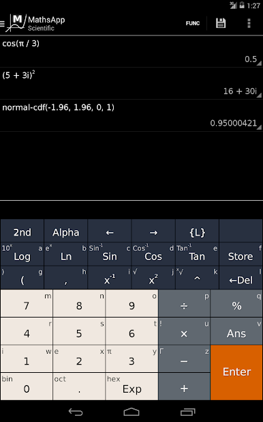Tap the Android home navigation button

[x=131, y=412]
